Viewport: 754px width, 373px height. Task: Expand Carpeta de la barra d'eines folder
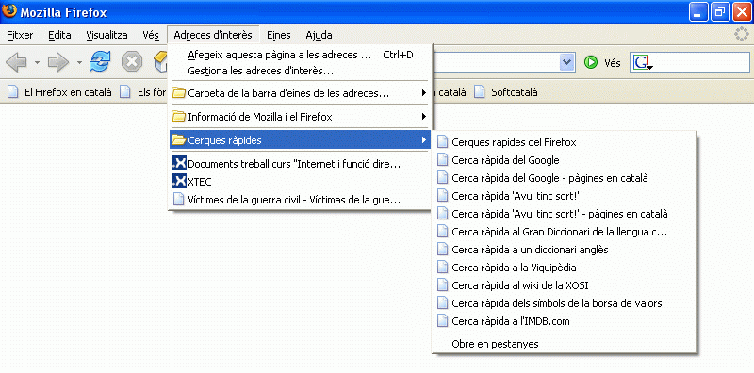(300, 92)
